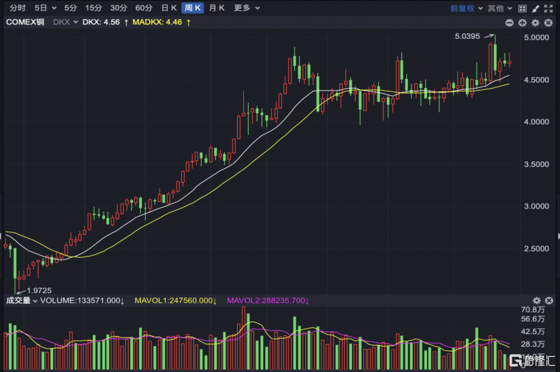Switch to the 日K daily chart

coord(169,8)
